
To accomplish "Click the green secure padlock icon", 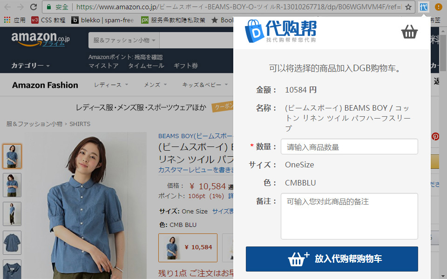I will pos(49,7).
